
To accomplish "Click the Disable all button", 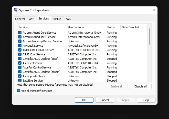I will click(x=141, y=86).
